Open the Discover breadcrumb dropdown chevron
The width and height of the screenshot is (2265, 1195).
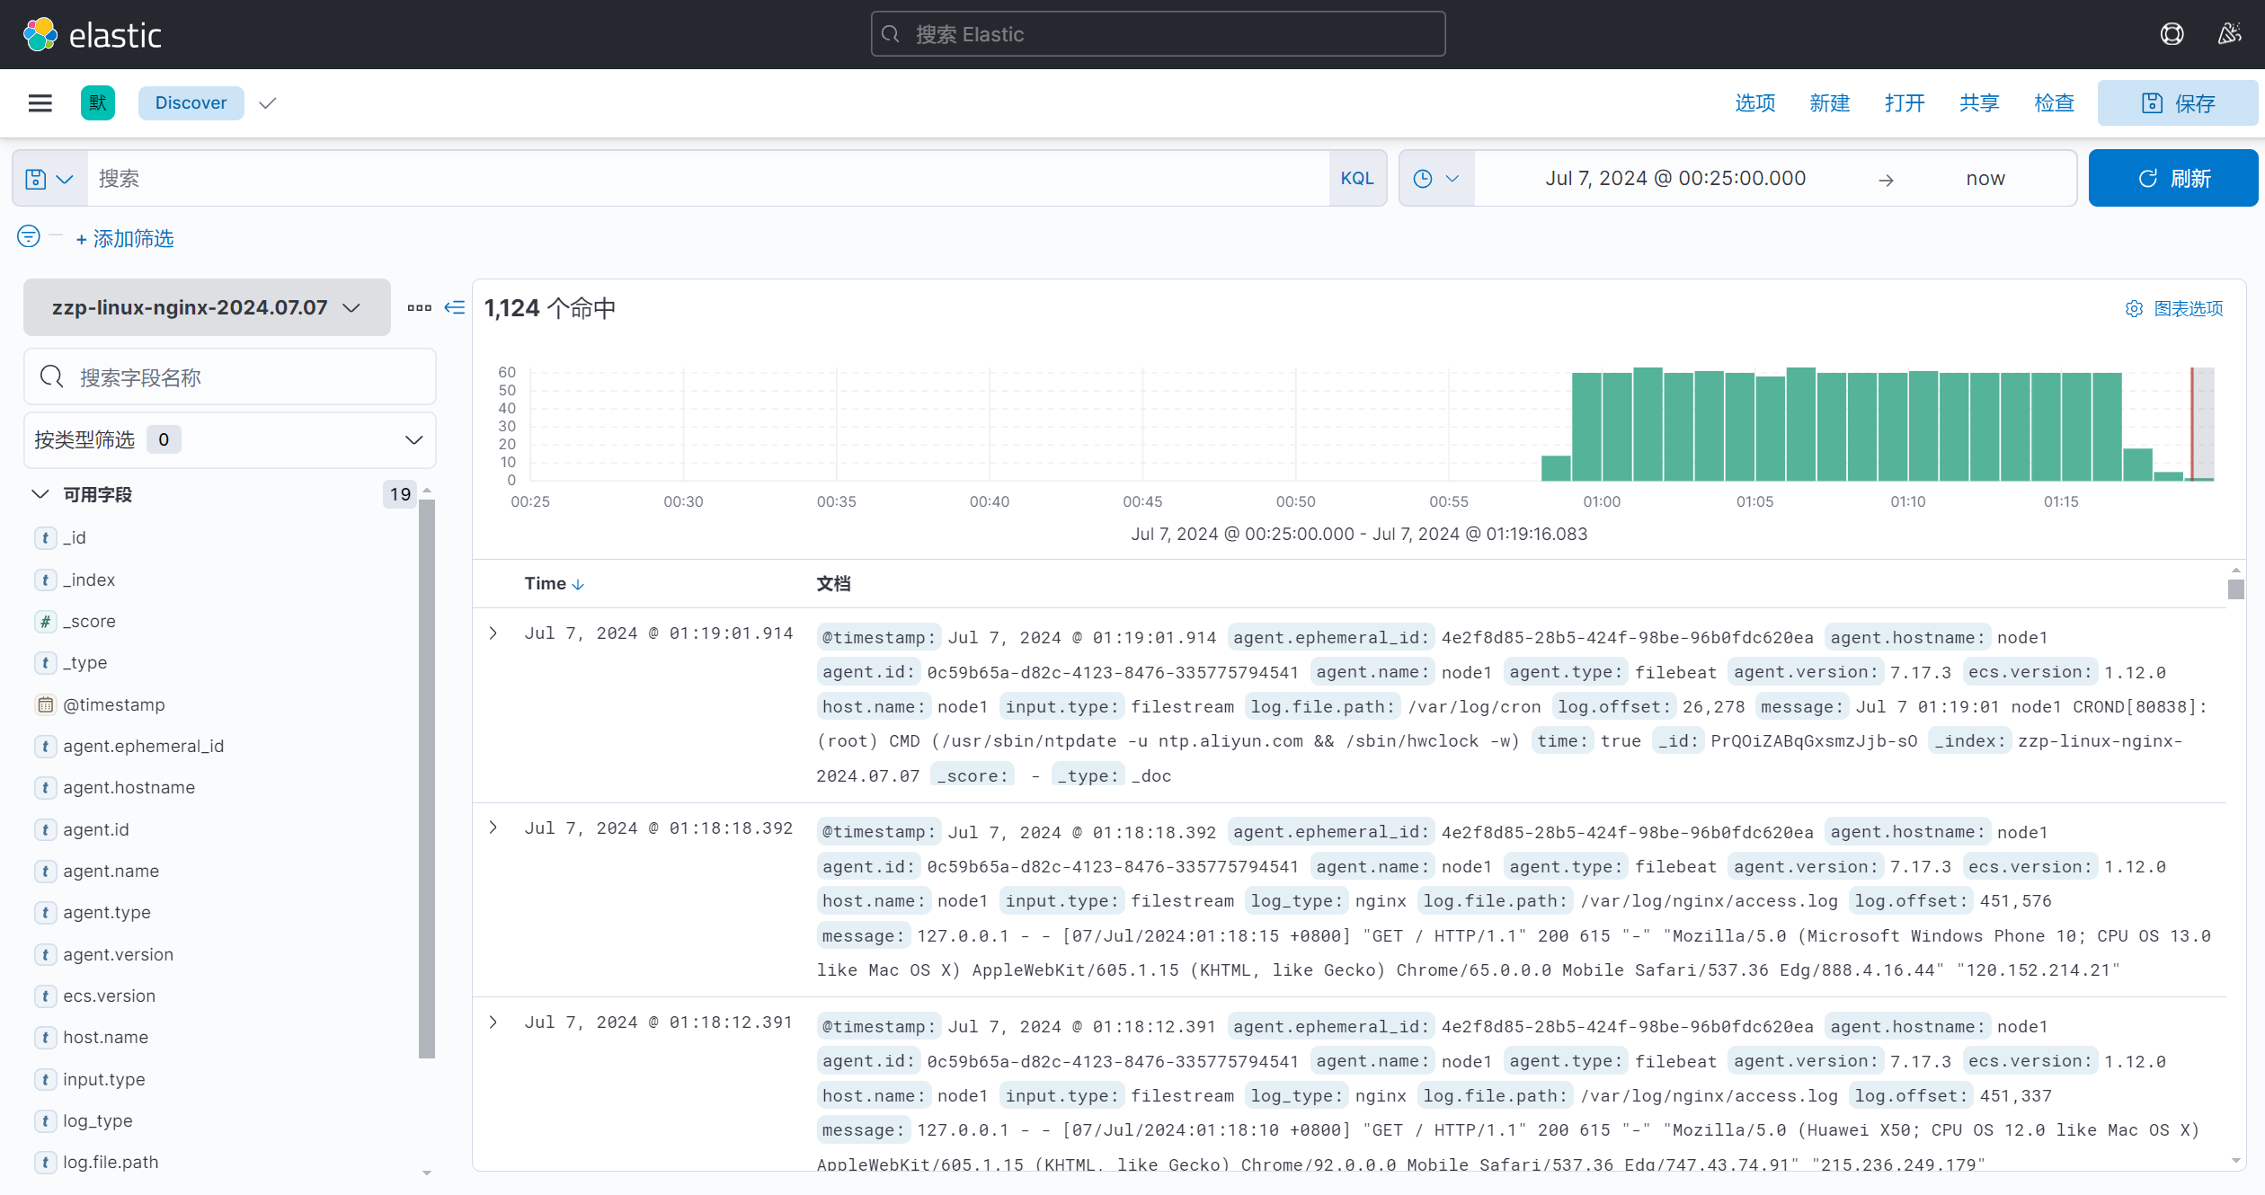pyautogui.click(x=267, y=103)
